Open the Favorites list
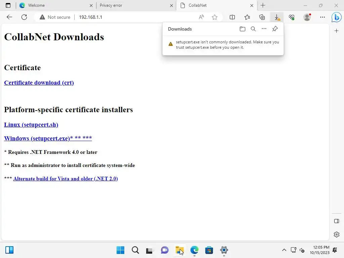 (247, 17)
